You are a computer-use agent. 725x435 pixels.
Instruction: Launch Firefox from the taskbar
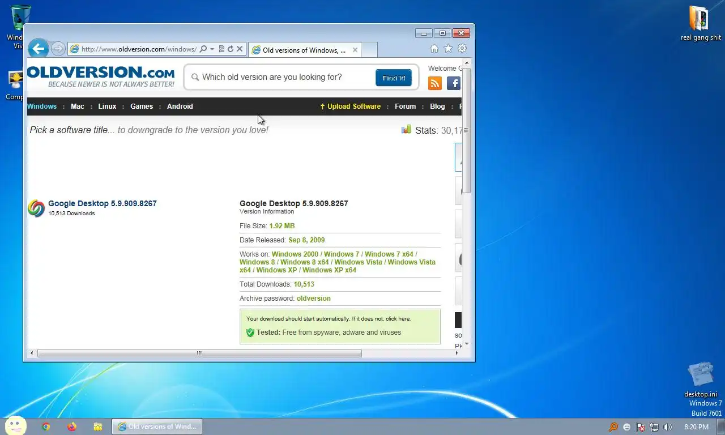point(72,427)
